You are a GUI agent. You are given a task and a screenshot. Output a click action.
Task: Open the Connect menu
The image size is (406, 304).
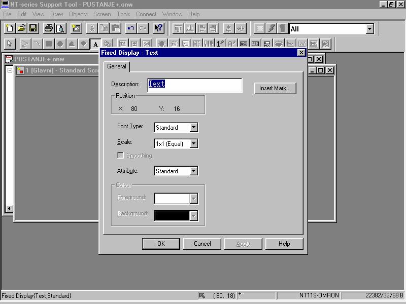tap(146, 14)
